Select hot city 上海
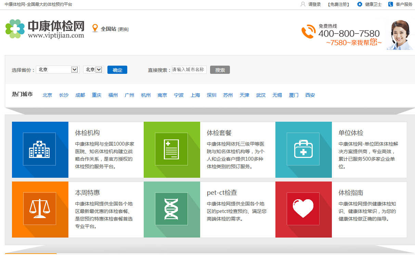 pos(195,95)
